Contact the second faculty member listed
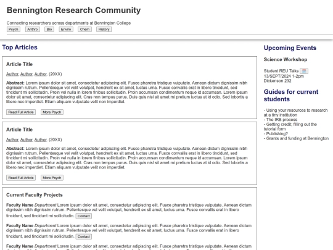333x250 pixels. point(84,236)
